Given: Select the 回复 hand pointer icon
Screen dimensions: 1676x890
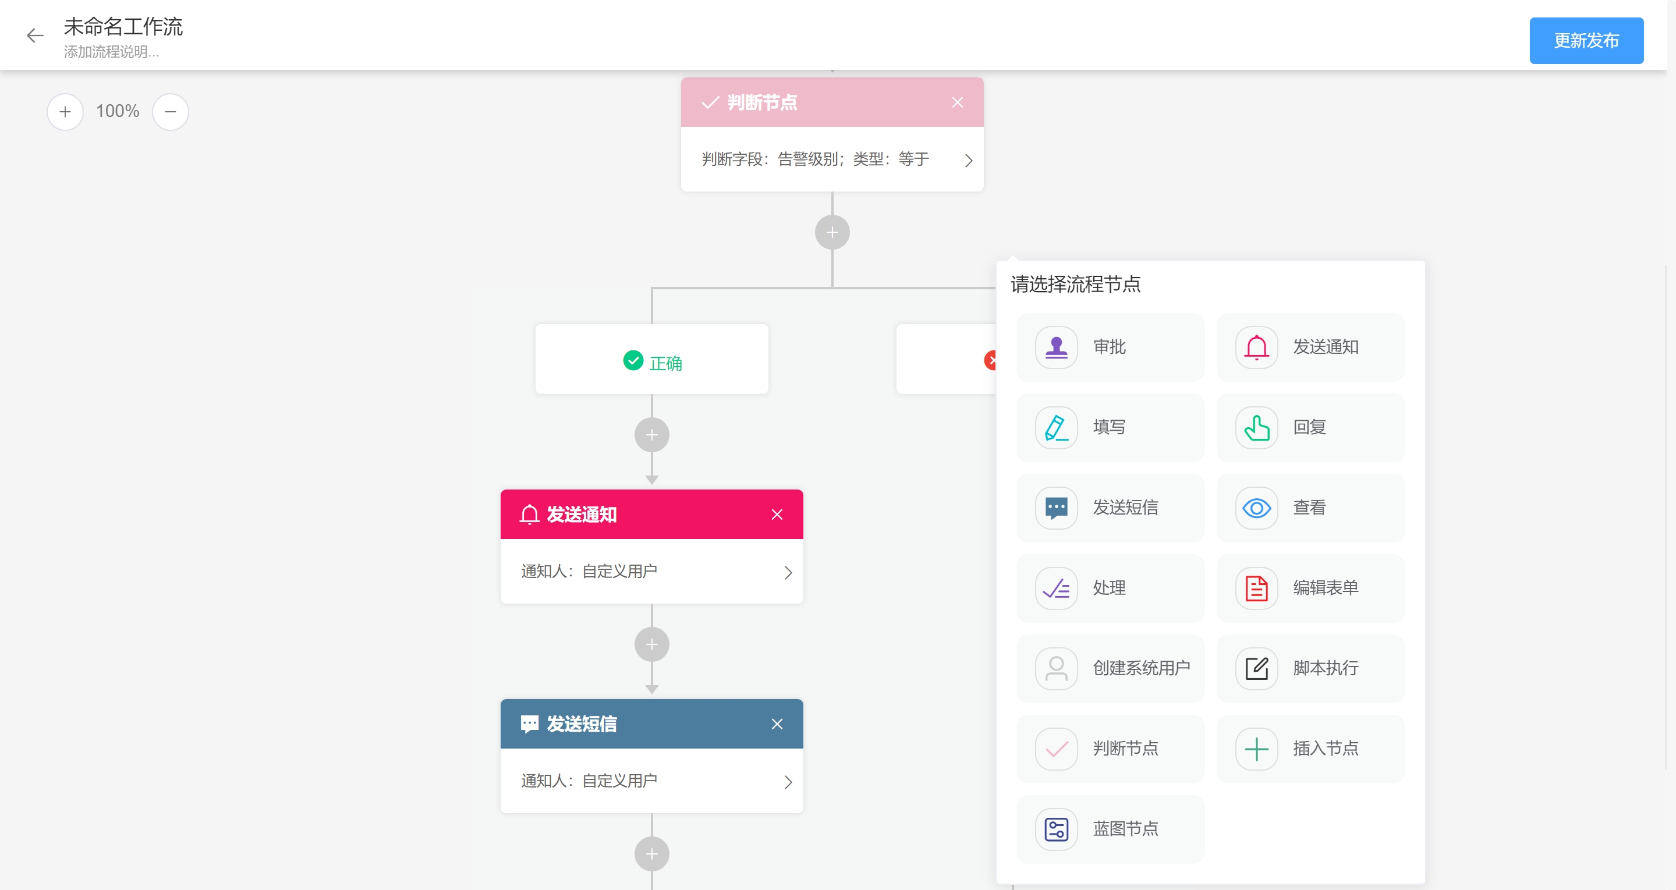Looking at the screenshot, I should [x=1256, y=427].
